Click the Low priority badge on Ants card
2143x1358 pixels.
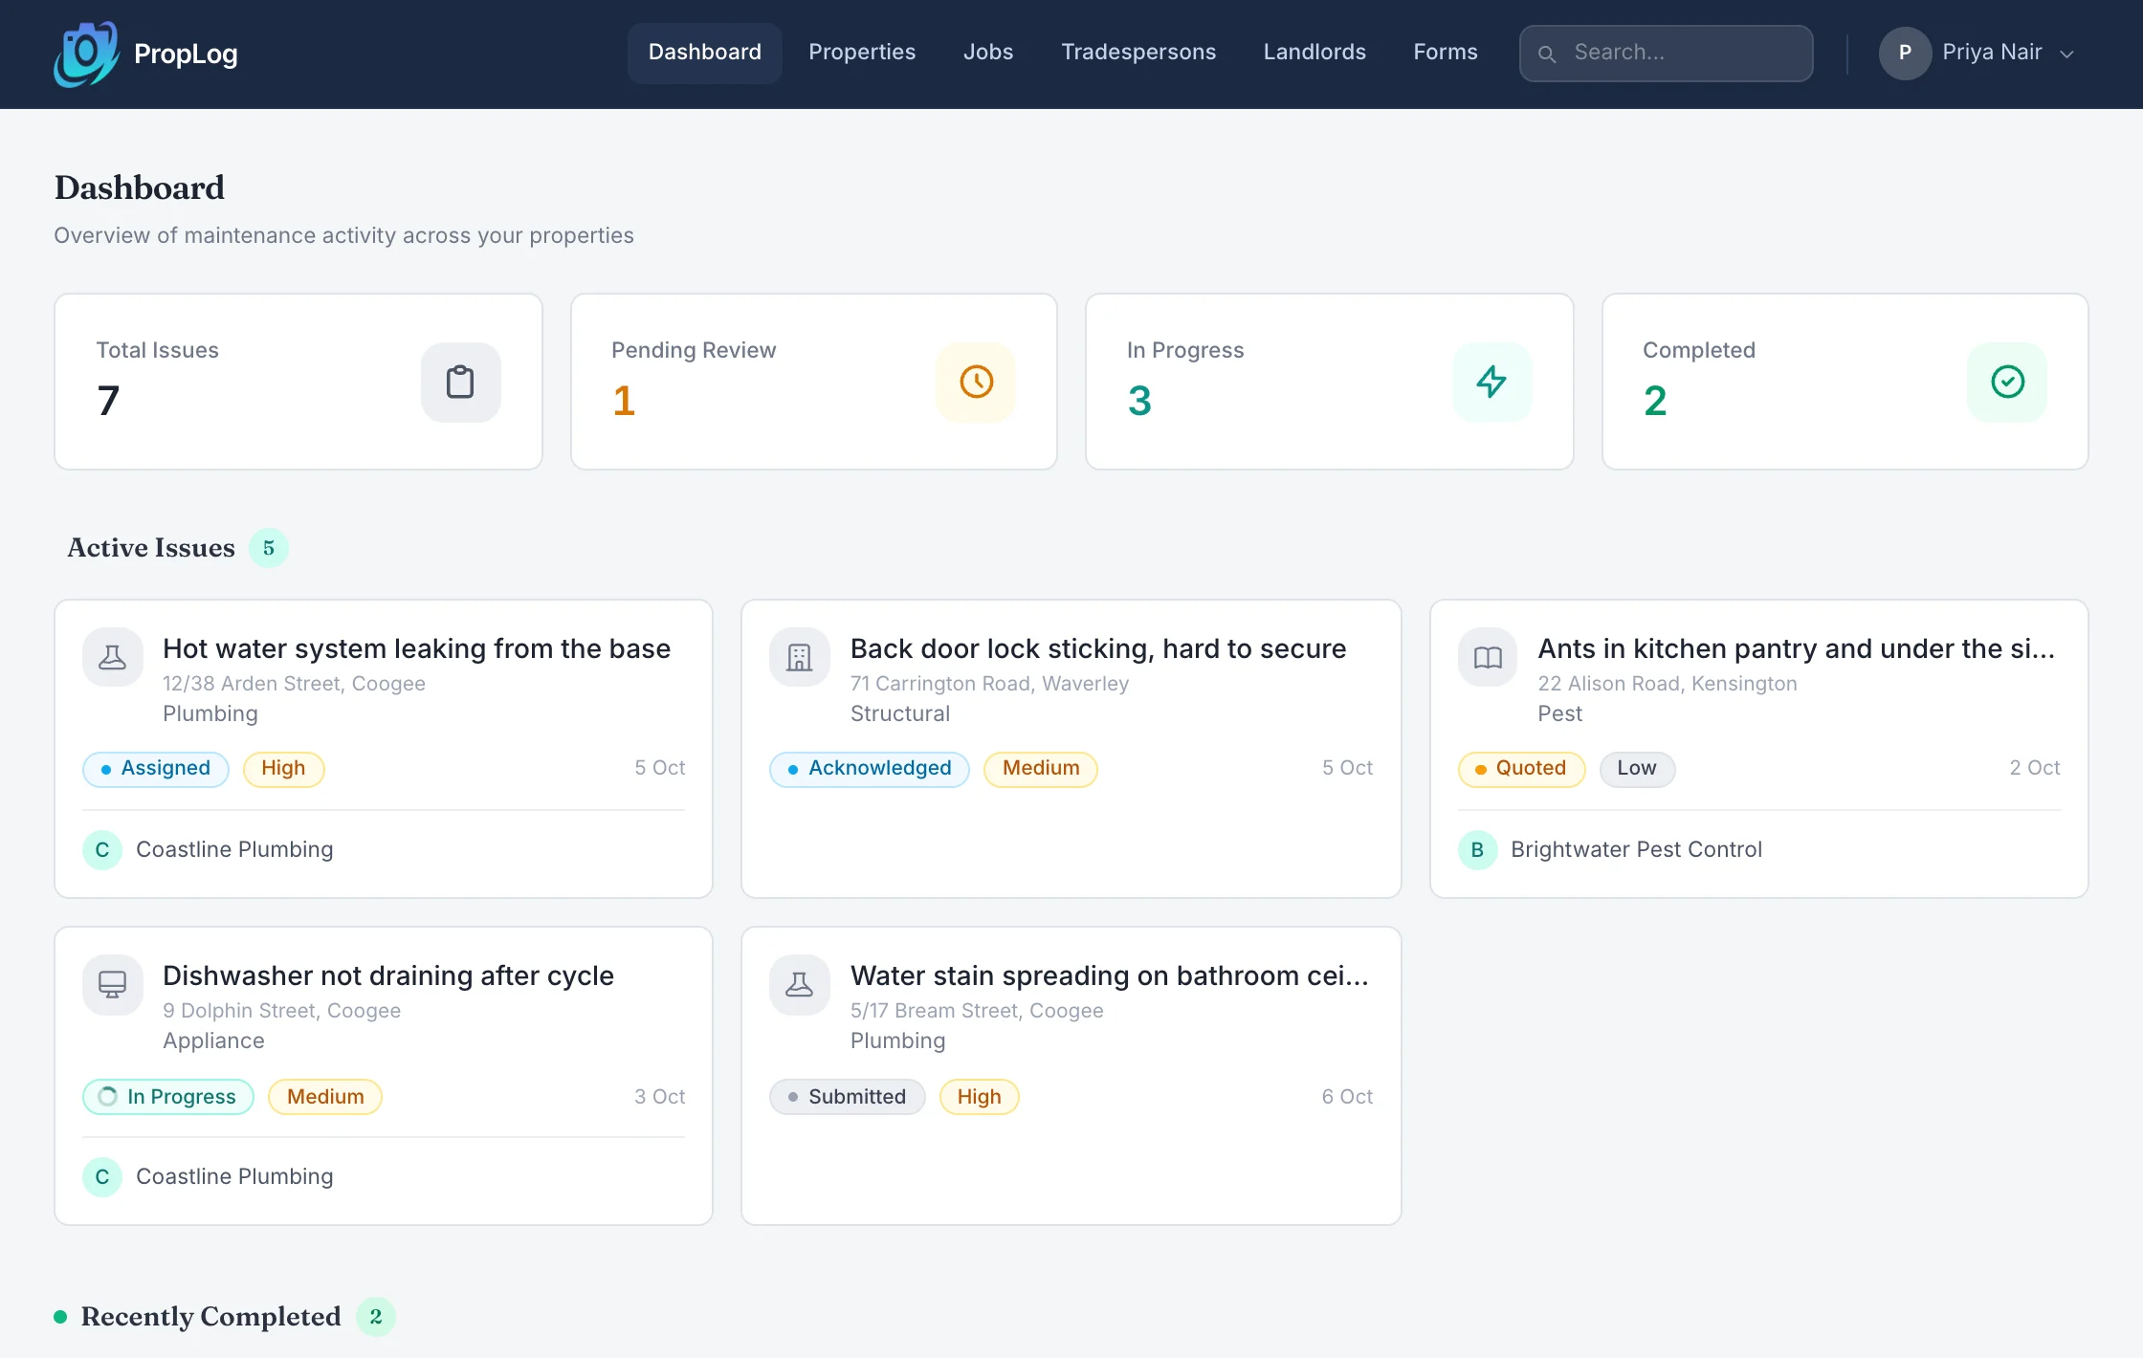[1637, 769]
